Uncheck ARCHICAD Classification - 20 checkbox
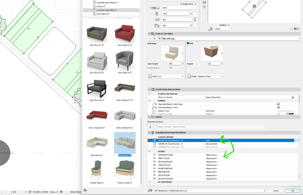 (154, 140)
